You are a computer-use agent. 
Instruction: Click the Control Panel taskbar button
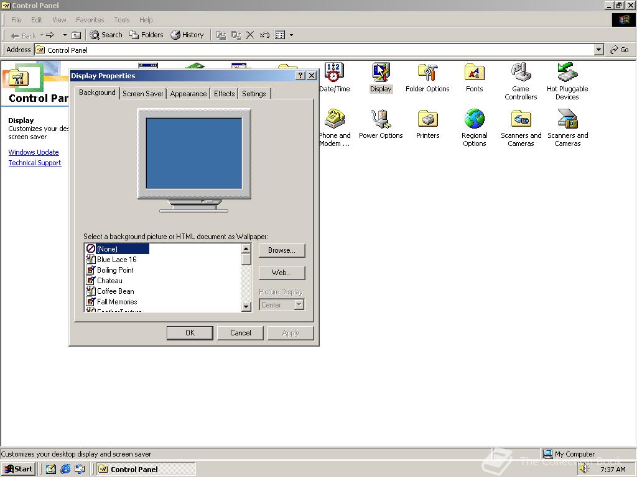point(146,469)
